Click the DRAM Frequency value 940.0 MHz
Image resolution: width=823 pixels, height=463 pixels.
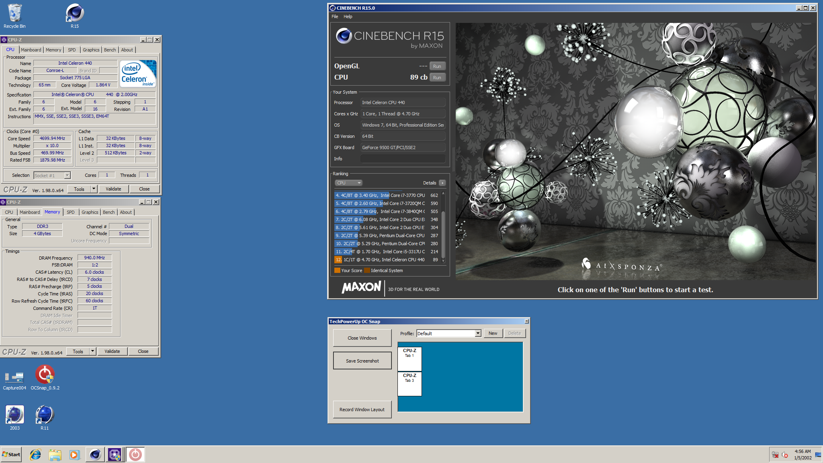point(94,258)
